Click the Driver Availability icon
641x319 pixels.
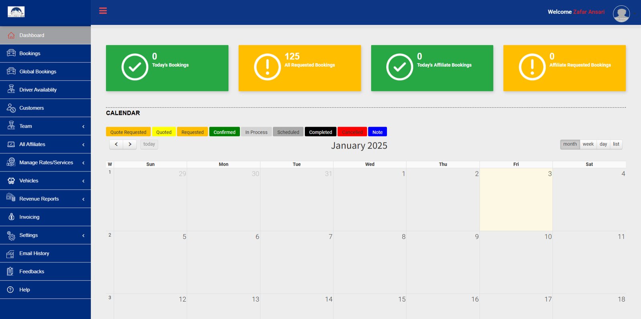(11, 90)
